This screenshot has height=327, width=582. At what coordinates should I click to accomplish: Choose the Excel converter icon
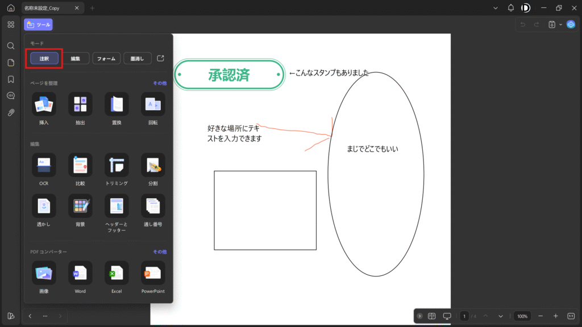point(117,272)
